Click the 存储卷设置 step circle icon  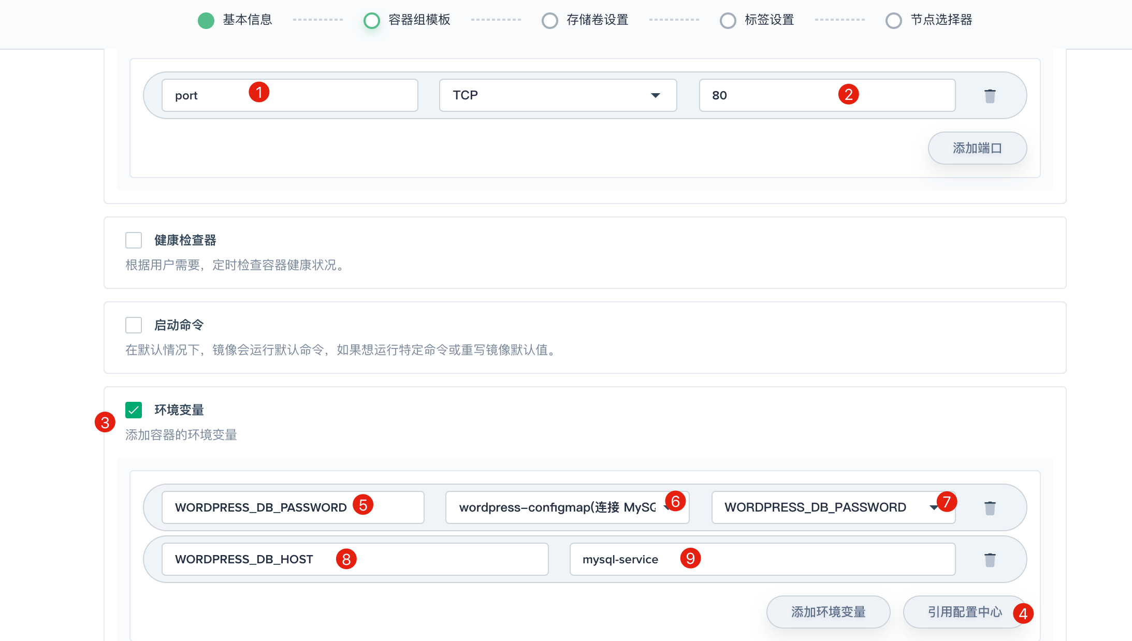549,21
